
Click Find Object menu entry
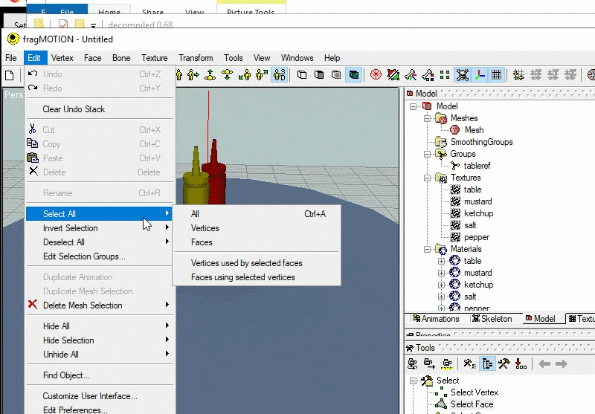[x=100, y=375]
